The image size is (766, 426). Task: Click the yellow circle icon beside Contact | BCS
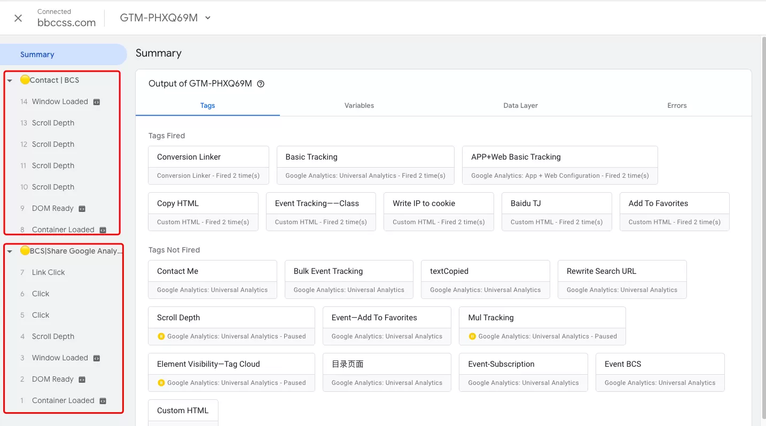point(25,80)
